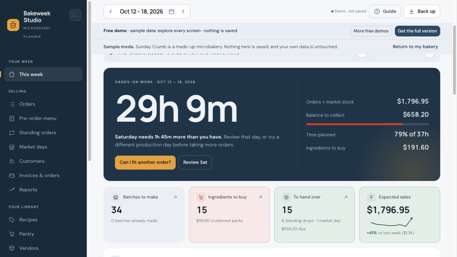Screen dimensions: 457x257
Task: Go to next week arrow
Action: pyautogui.click(x=183, y=12)
